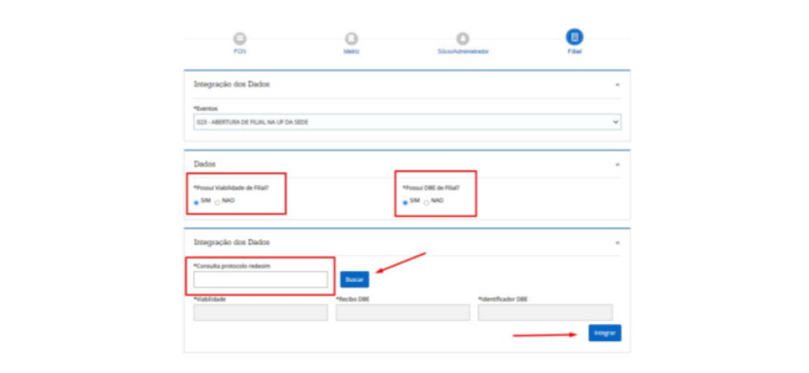Select NAO for Possui Viabilidade de Filial
809x373 pixels.
tap(217, 202)
